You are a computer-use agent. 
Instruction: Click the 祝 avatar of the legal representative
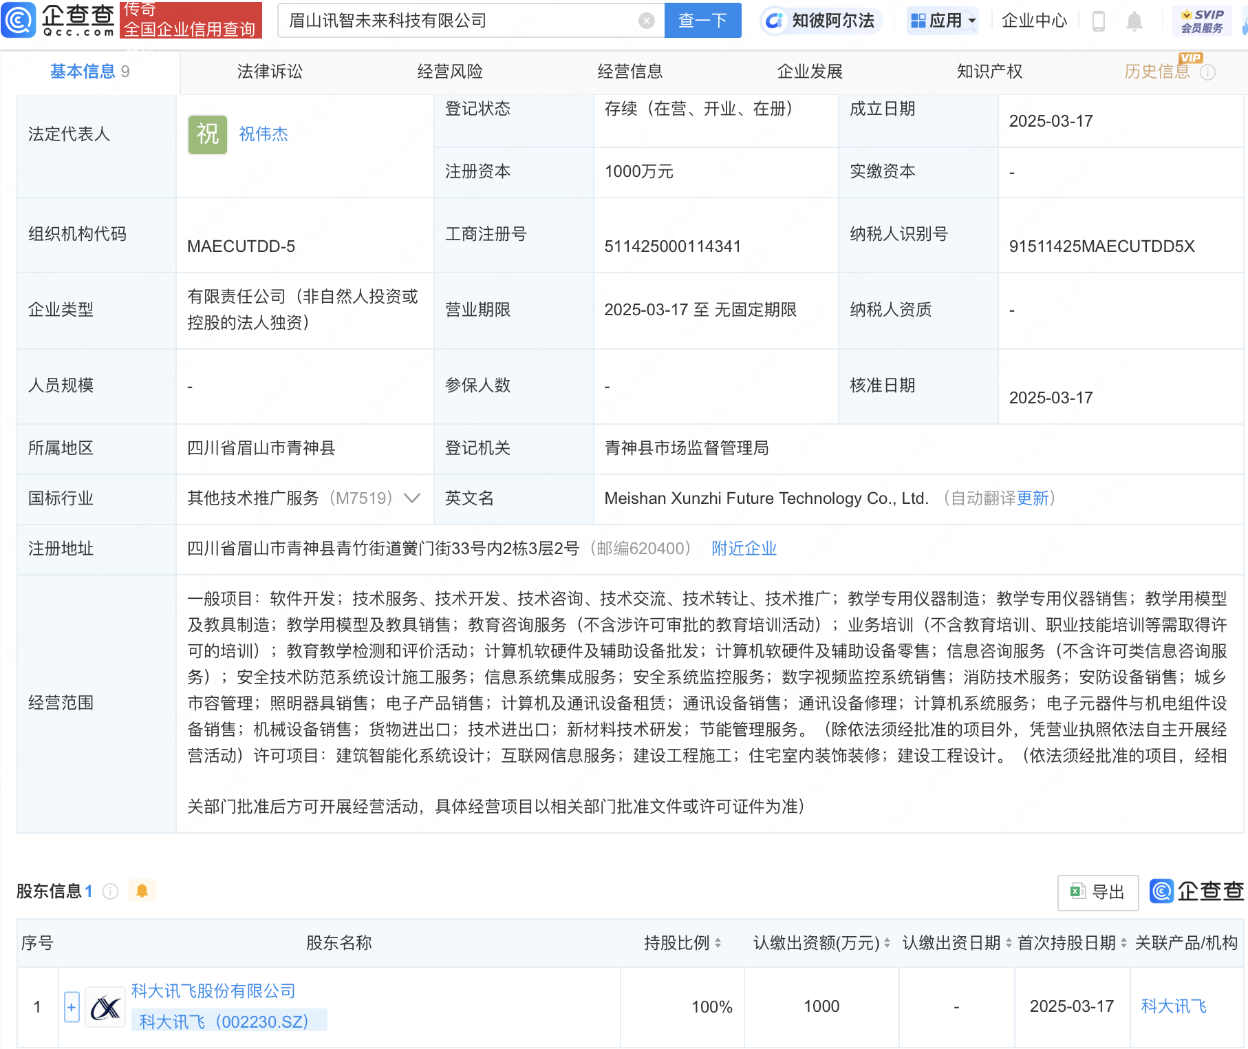207,134
